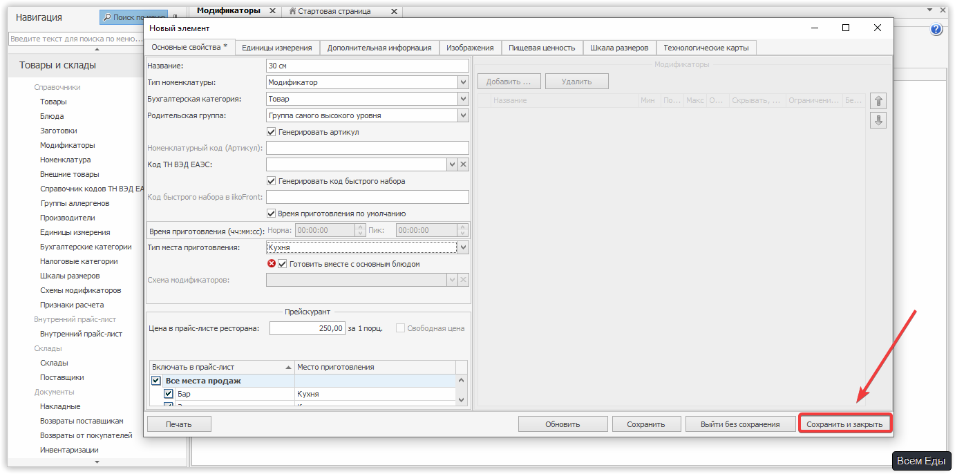Click the Печать button
Image resolution: width=955 pixels, height=474 pixels.
click(x=178, y=424)
